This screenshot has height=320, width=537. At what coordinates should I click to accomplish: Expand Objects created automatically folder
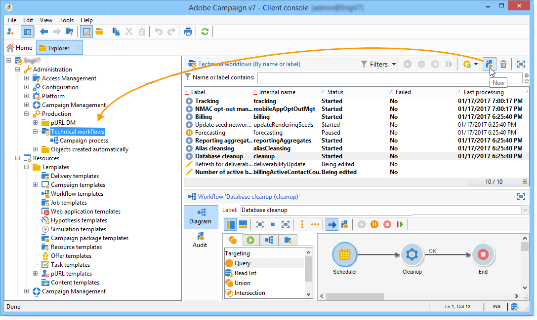[x=35, y=149]
